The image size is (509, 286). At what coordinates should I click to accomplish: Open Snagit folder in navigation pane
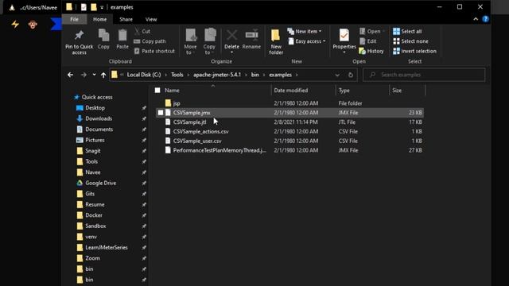click(x=93, y=151)
